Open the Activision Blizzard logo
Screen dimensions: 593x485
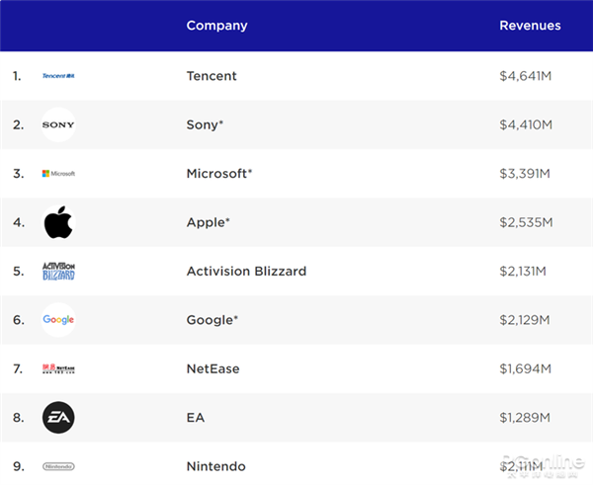point(58,272)
